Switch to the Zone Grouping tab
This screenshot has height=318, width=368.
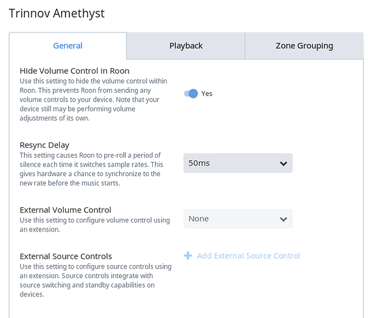pyautogui.click(x=304, y=46)
